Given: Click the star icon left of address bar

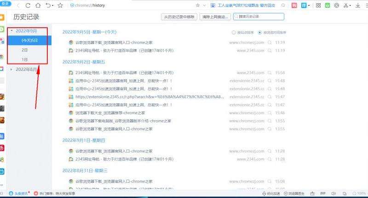Looking at the screenshot, I should pos(60,6).
